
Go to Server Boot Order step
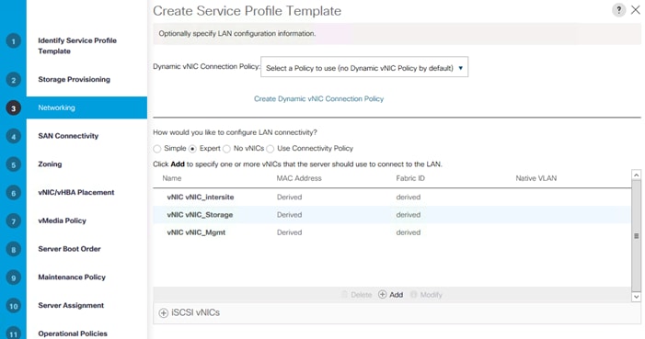click(x=69, y=249)
